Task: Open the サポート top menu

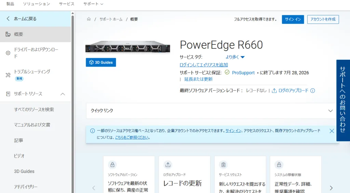Action: tap(93, 4)
